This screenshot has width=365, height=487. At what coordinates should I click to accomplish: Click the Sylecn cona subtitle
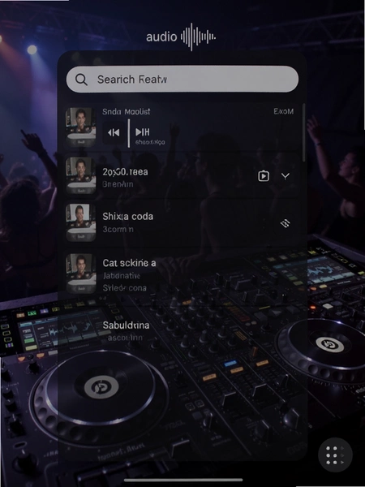[124, 288]
